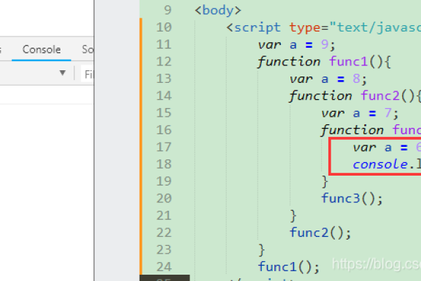This screenshot has width=421, height=281.
Task: Click the body tag on line 9
Action: tap(218, 11)
